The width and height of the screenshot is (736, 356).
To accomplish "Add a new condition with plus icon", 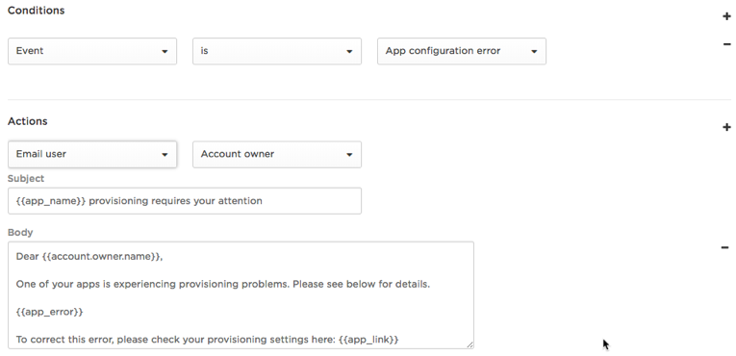I will [x=726, y=16].
